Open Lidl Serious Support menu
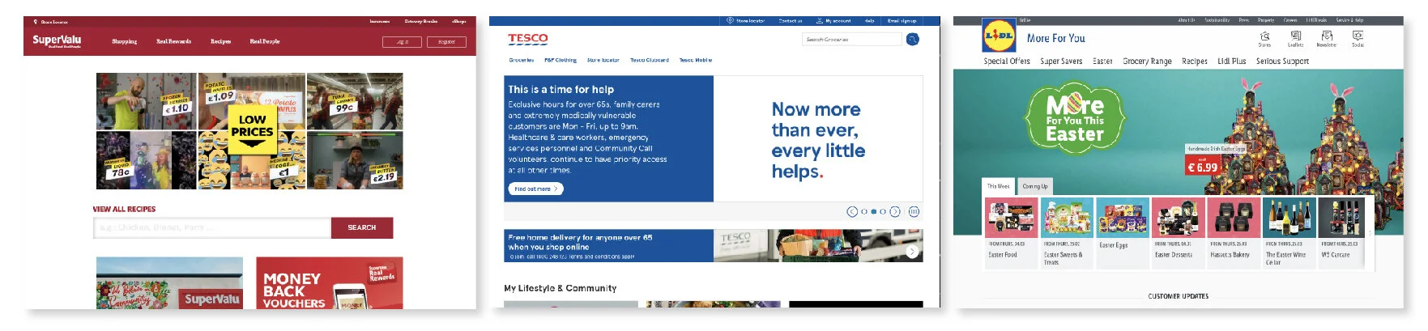Screen dimensions: 1428x331 pyautogui.click(x=1282, y=62)
